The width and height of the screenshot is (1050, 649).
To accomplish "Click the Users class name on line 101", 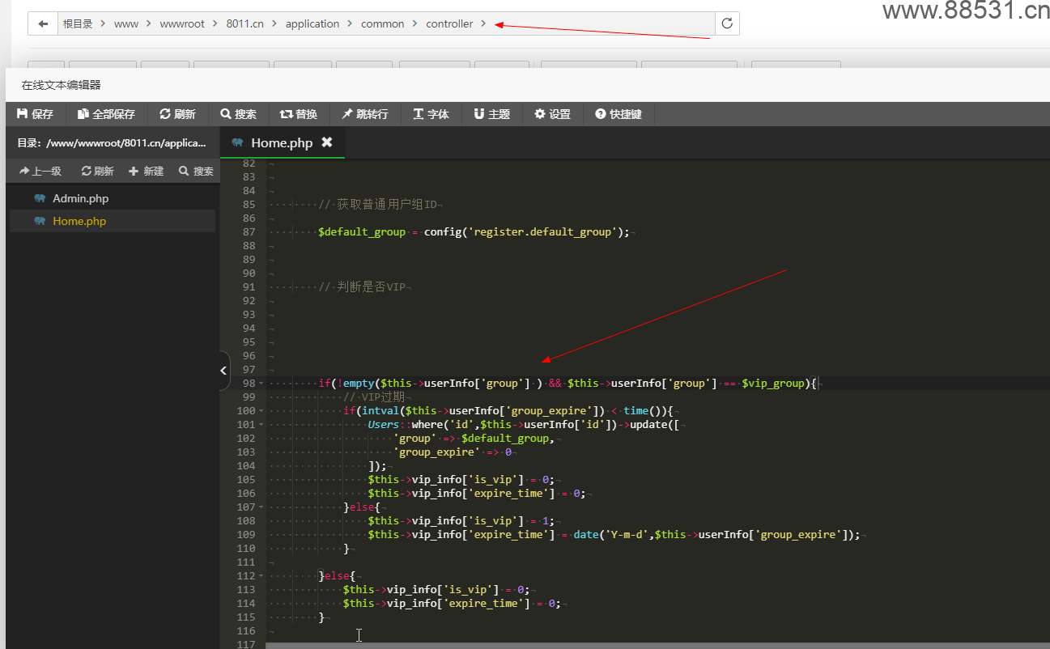I will (x=384, y=425).
